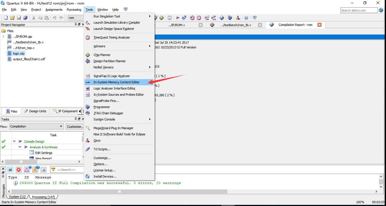Click License Setup... menu entry
The height and width of the screenshot is (206, 386).
[119, 170]
